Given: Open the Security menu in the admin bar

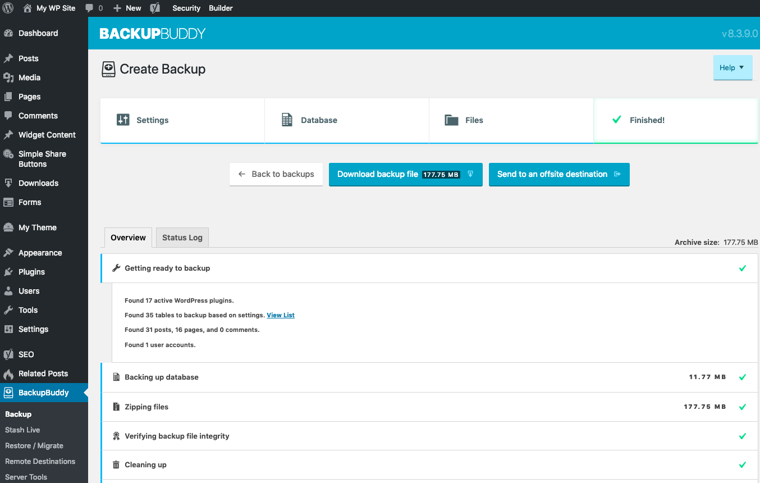Looking at the screenshot, I should 186,8.
